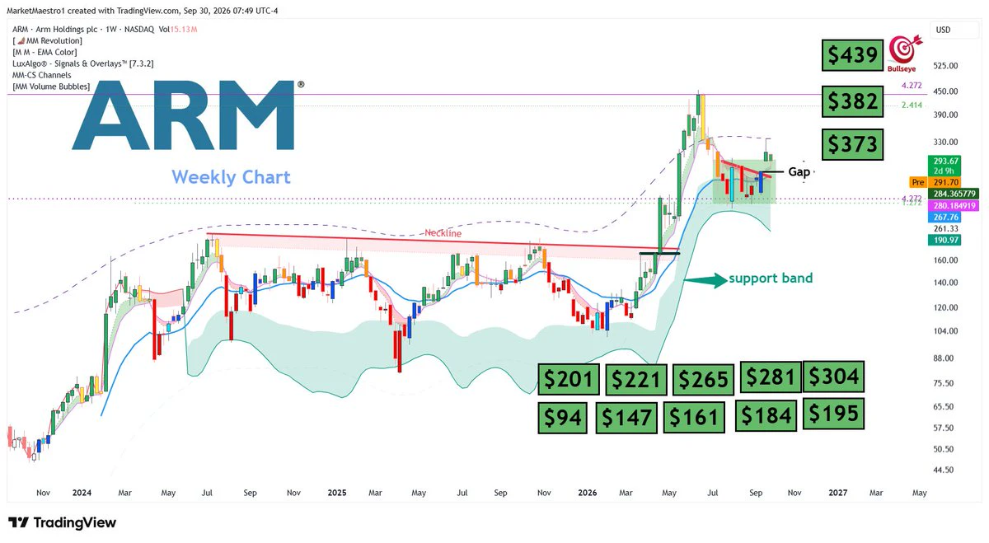This screenshot has height=543, width=989.
Task: Click the 2025 label on time axis
Action: (337, 492)
